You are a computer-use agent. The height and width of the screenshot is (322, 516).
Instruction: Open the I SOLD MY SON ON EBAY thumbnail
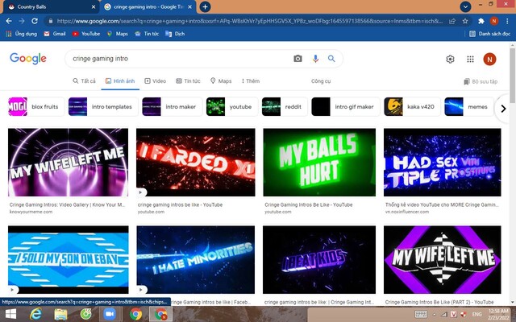tap(68, 259)
